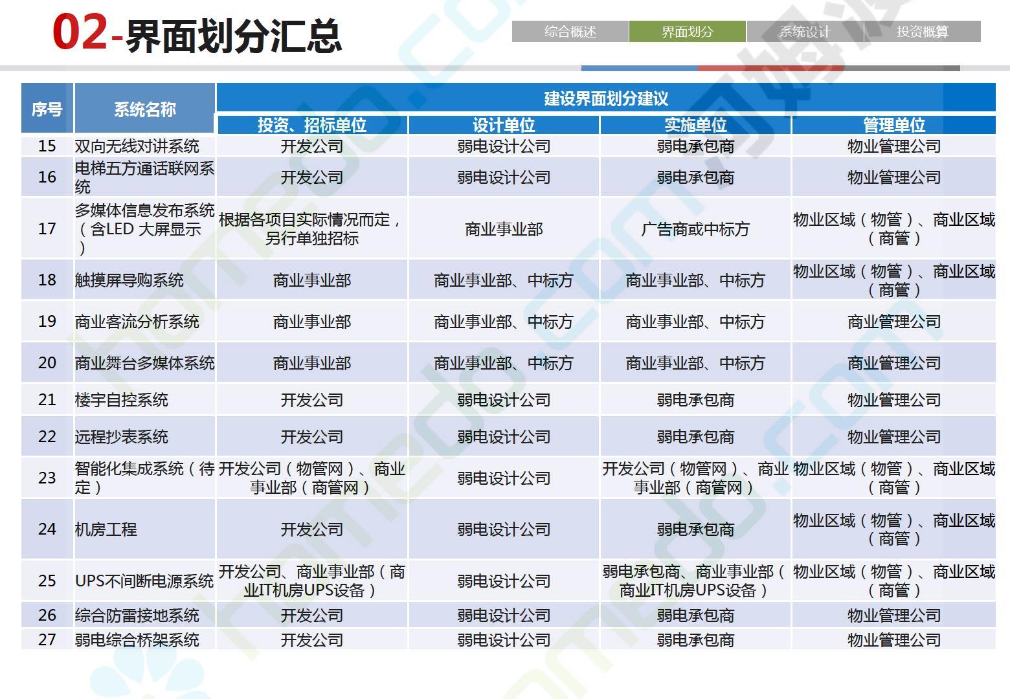
Task: Select the 智能化集成系统（待定） cell
Action: point(145,478)
